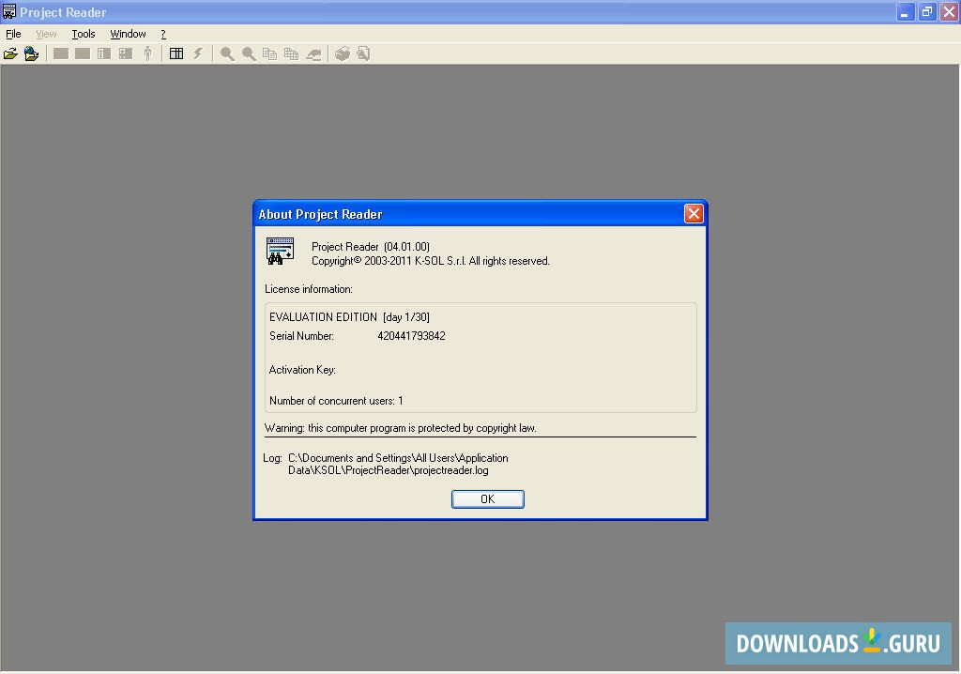Click the Project Reader title bar app icon
Viewport: 961px width, 674px height.
(x=9, y=12)
